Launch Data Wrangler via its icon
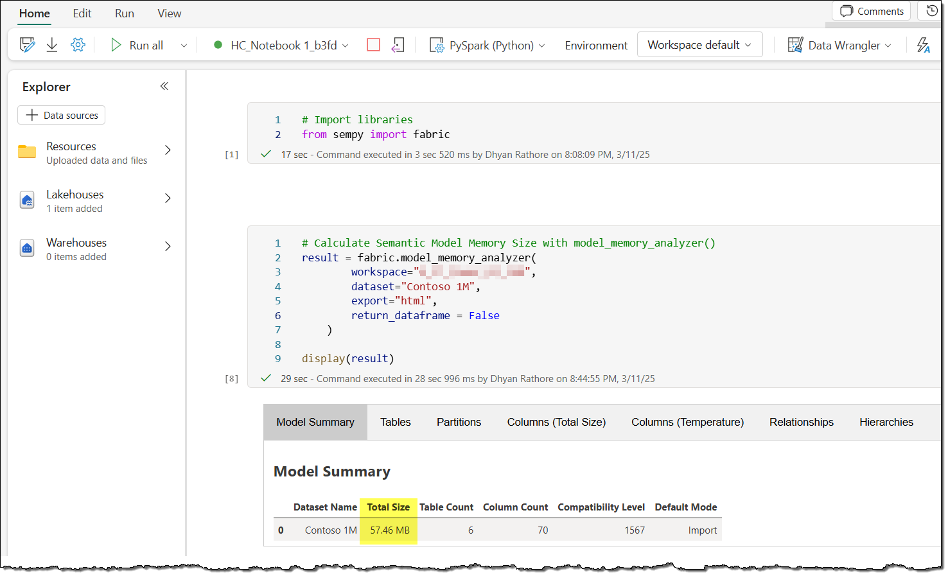 795,45
